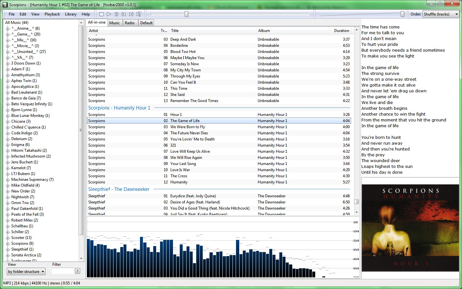Viewport: 462px width, 289px height.
Task: Switch to the Radio playlist tab
Action: click(130, 23)
